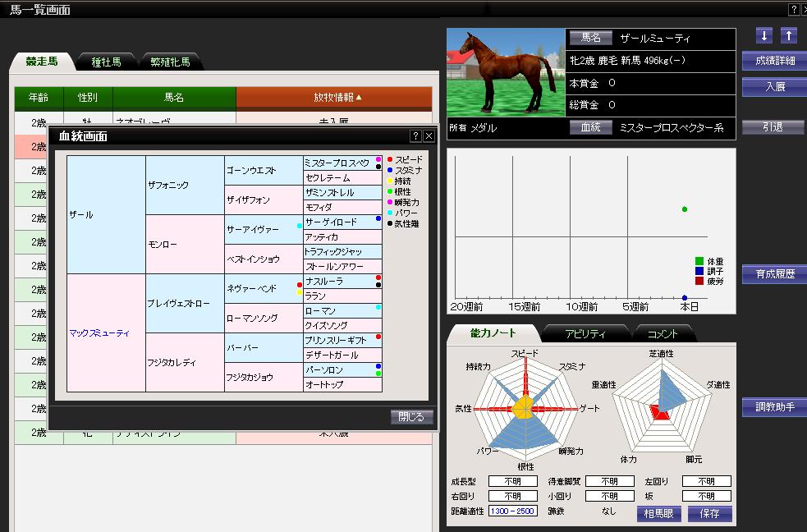Click the blue 調子 graph legend swatch
Viewport: 807px width, 532px height.
tap(699, 271)
